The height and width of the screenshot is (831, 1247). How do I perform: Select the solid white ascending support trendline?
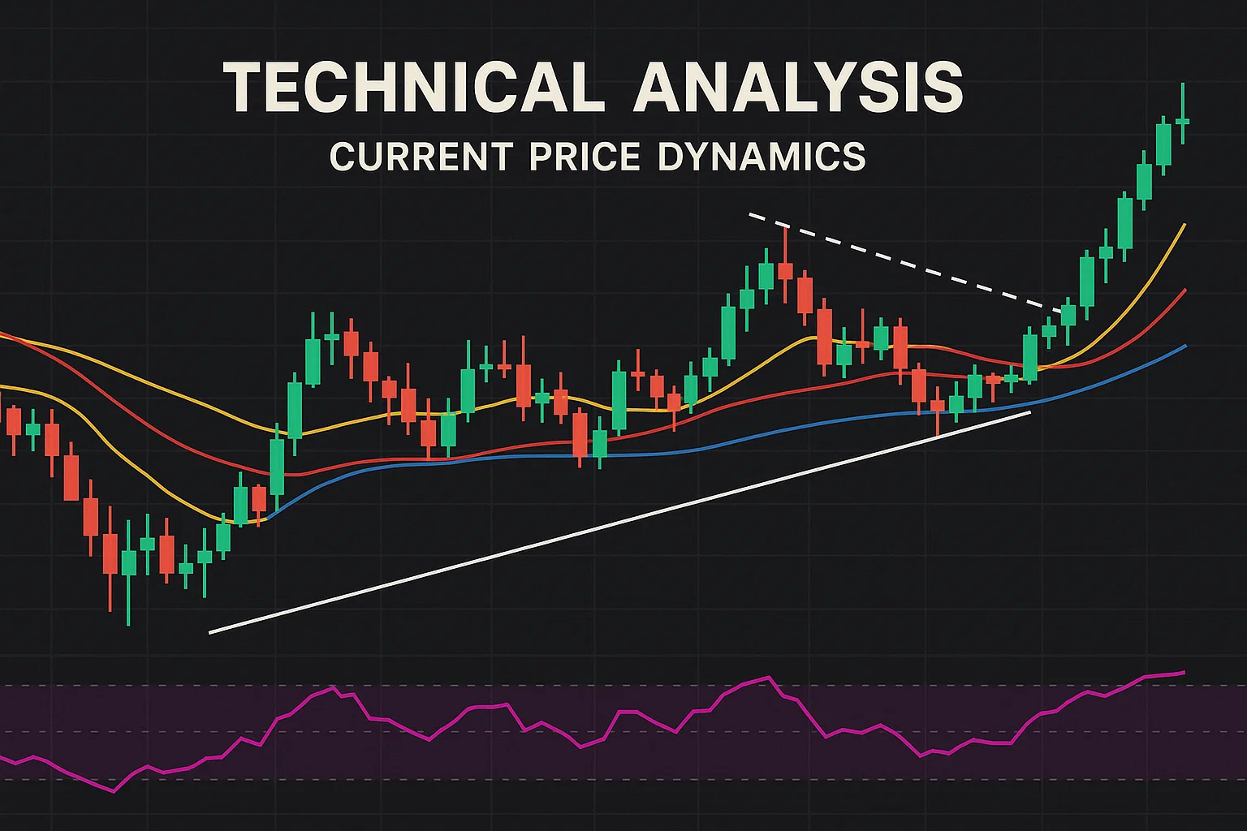617,523
